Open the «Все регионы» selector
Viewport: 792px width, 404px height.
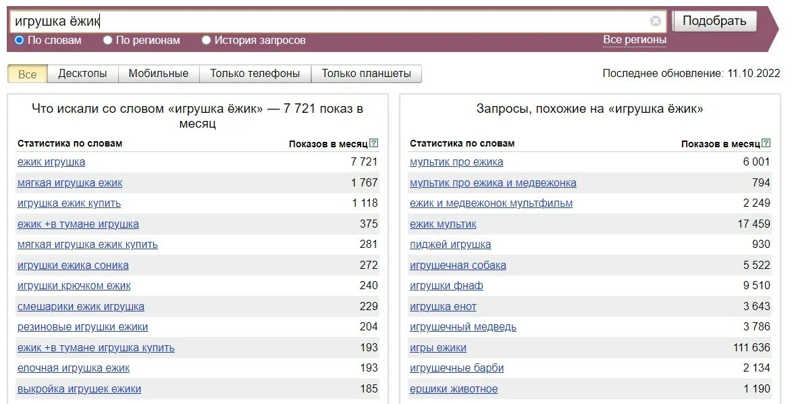635,40
